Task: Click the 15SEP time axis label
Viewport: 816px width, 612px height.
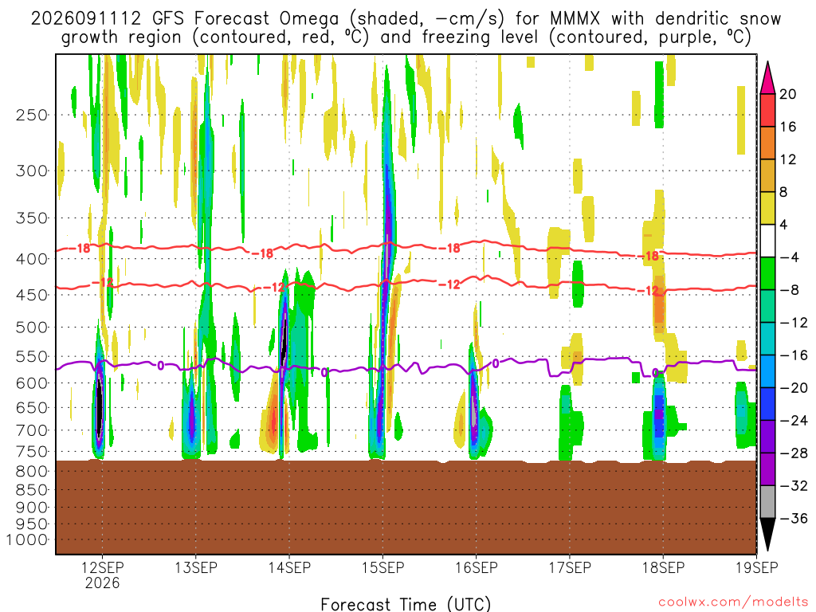Action: point(382,567)
